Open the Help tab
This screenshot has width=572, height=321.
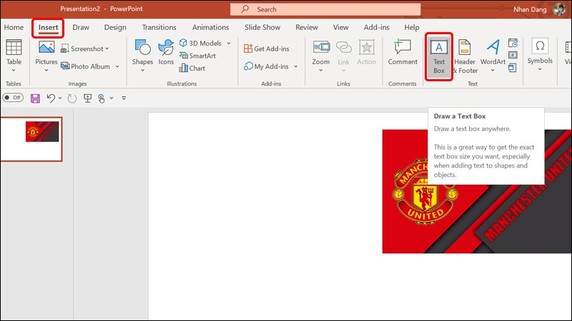(x=412, y=27)
